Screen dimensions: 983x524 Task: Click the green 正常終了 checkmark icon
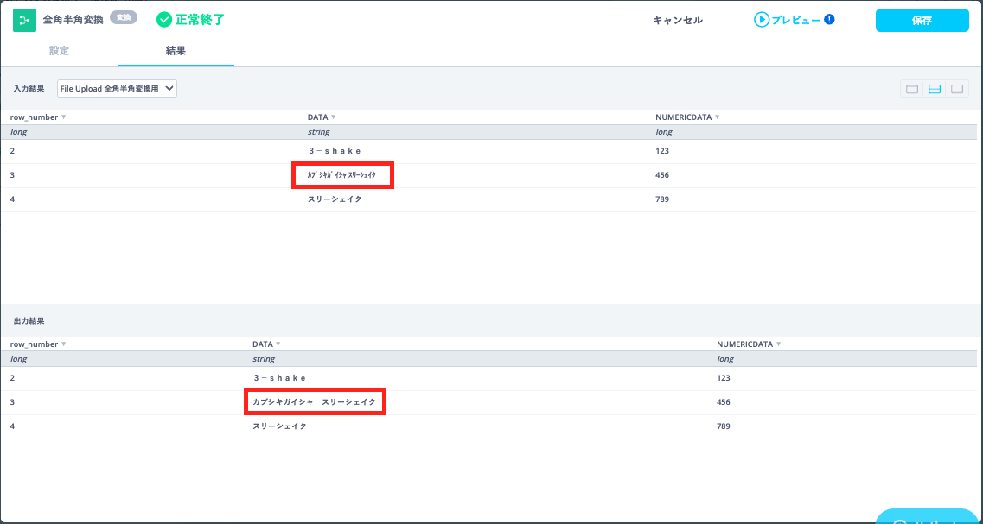(163, 20)
